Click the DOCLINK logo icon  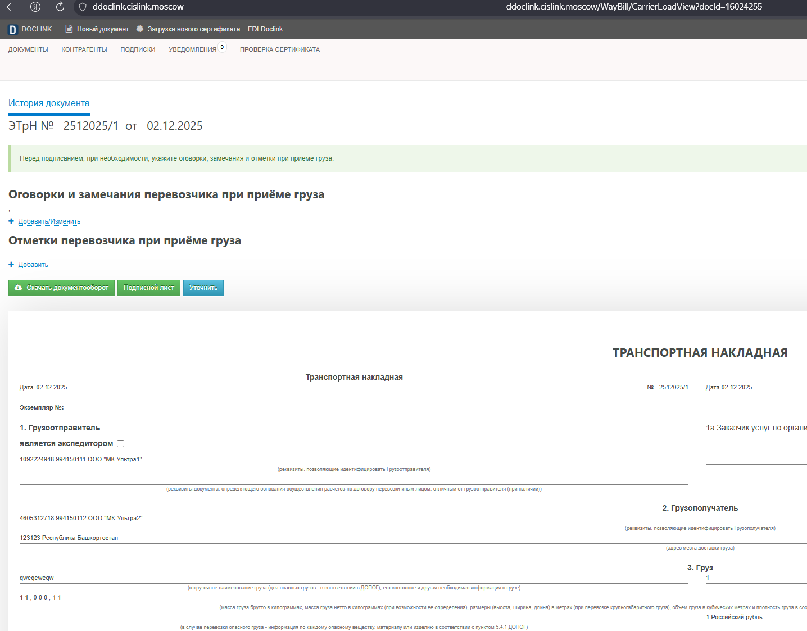point(12,30)
